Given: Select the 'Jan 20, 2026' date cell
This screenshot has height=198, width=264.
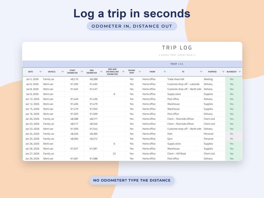Looking at the screenshot, I should click(x=32, y=119).
